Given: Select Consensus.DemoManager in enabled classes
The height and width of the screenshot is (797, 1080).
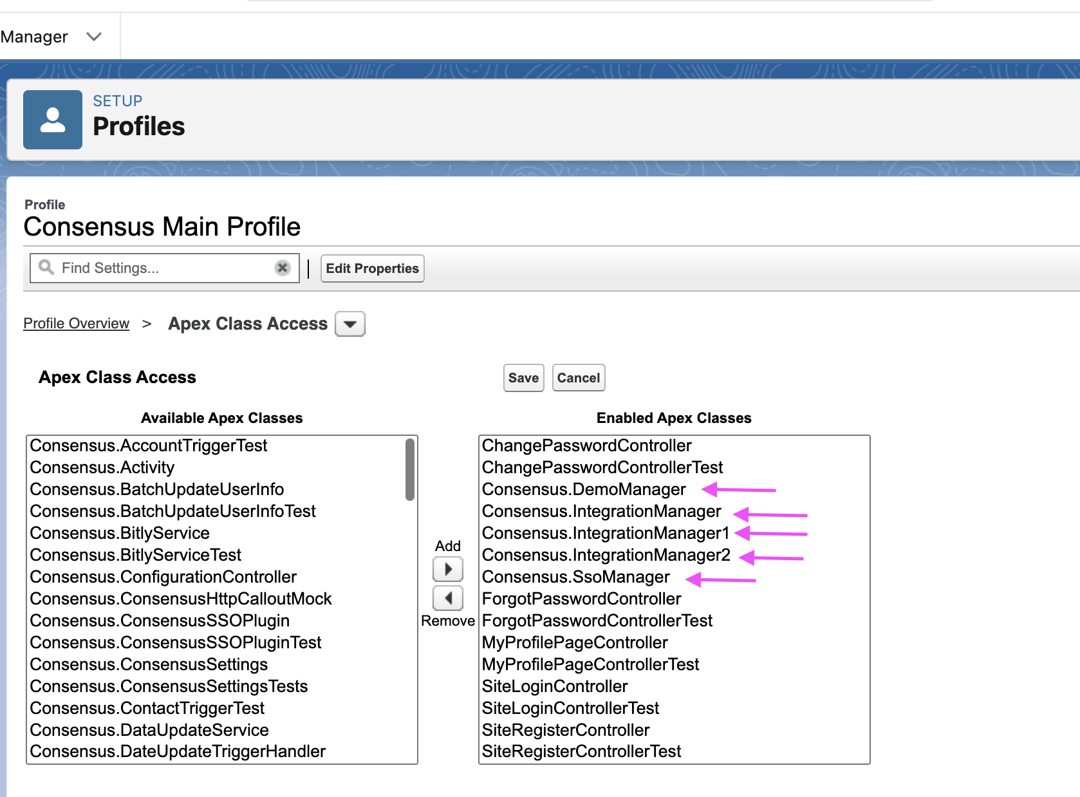Looking at the screenshot, I should (x=584, y=489).
